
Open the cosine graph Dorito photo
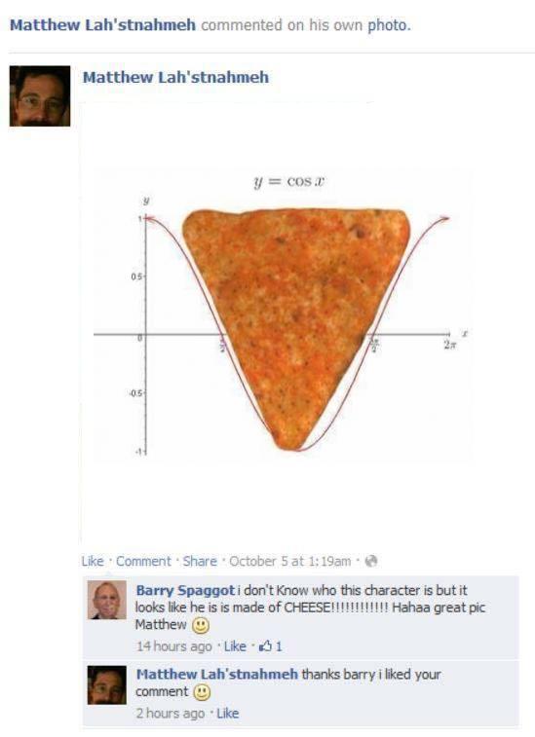(x=283, y=314)
